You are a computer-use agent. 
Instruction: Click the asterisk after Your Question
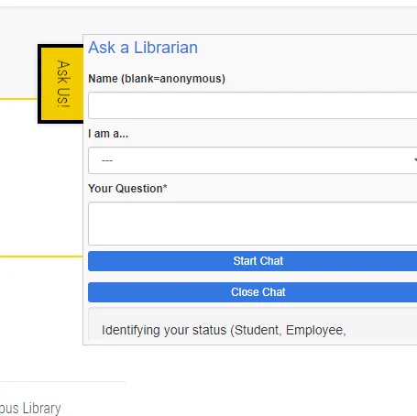click(x=165, y=187)
